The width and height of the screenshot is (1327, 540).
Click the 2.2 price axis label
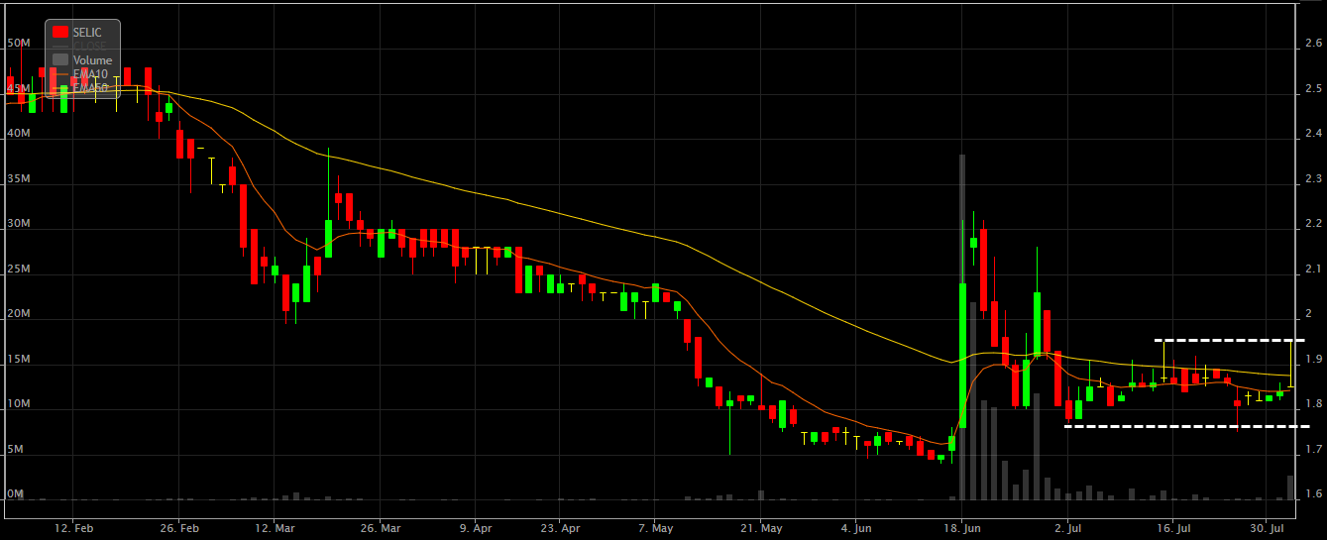(1314, 224)
